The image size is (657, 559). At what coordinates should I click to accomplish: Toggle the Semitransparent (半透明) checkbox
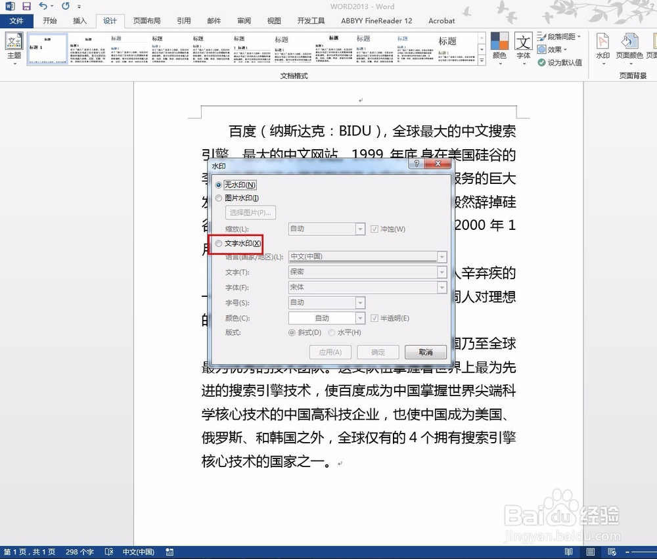click(374, 318)
